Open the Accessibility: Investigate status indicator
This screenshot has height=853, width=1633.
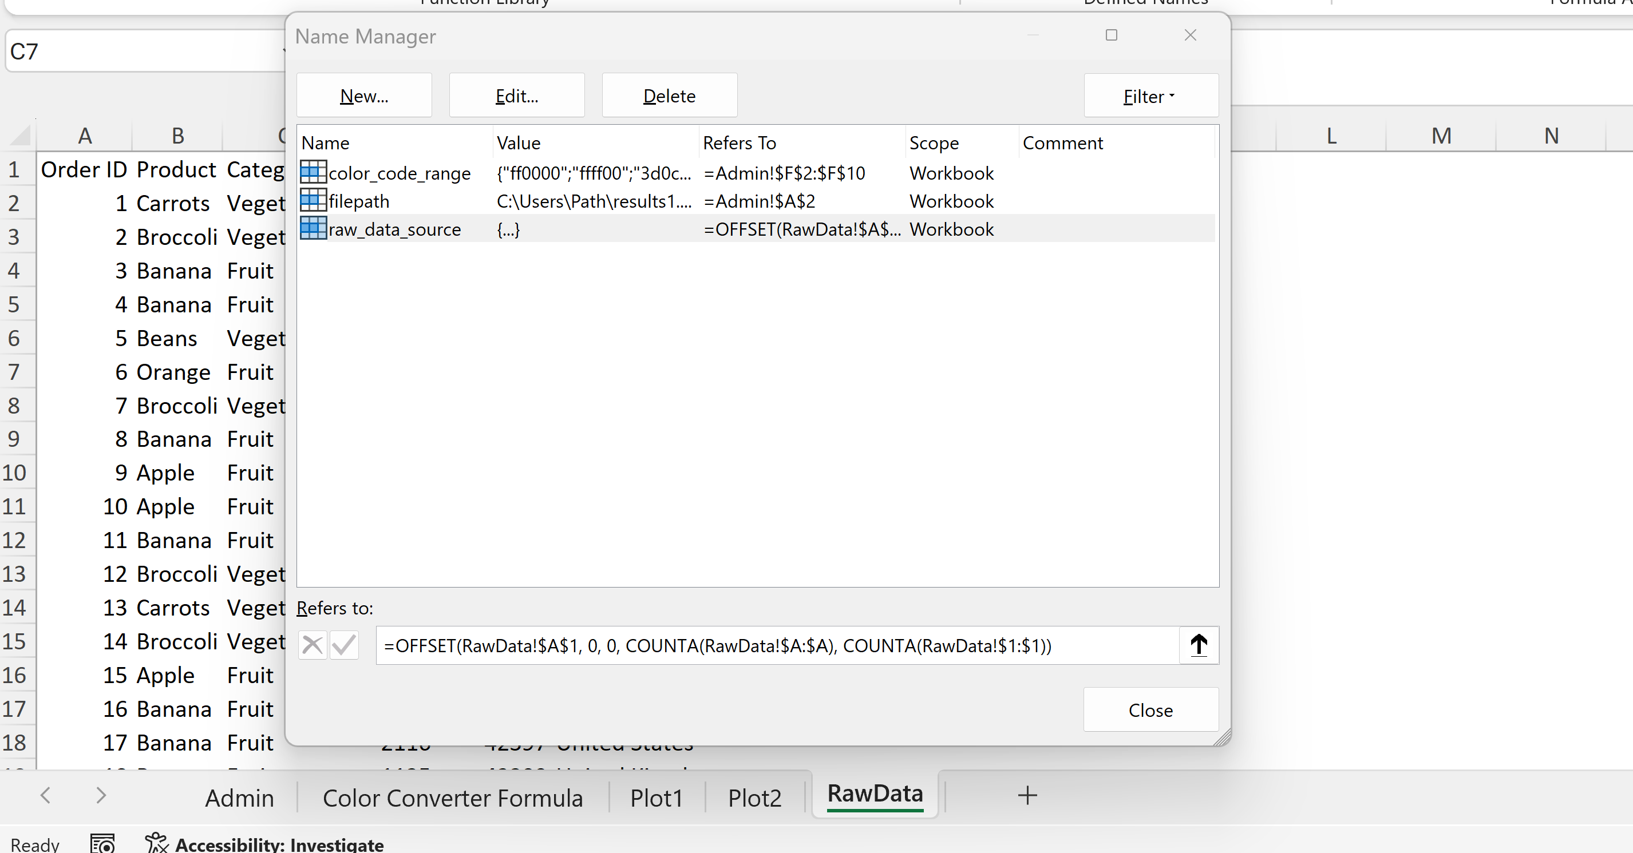click(265, 843)
